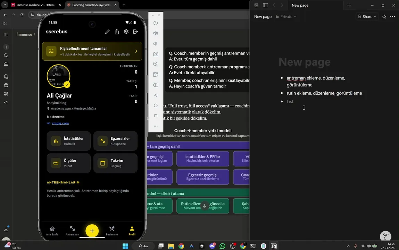
Task: Switch to Antrenman tab in app
Action: point(72,231)
